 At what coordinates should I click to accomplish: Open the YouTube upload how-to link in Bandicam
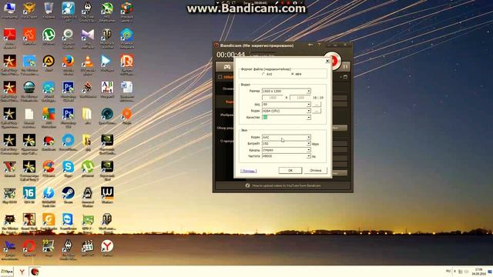point(287,185)
